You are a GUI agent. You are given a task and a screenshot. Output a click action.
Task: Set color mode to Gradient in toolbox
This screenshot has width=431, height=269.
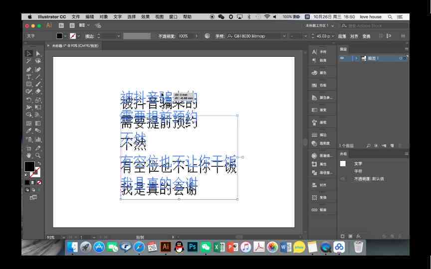pyautogui.click(x=33, y=182)
